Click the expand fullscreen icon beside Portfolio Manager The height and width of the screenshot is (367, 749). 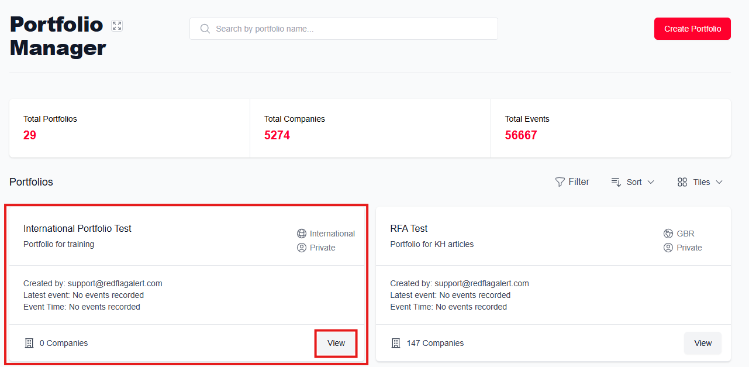coord(117,26)
